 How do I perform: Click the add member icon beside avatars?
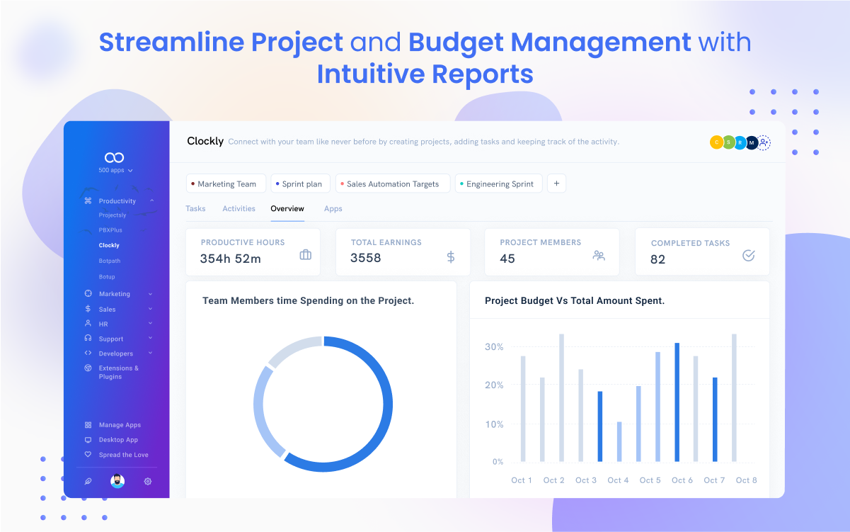764,142
